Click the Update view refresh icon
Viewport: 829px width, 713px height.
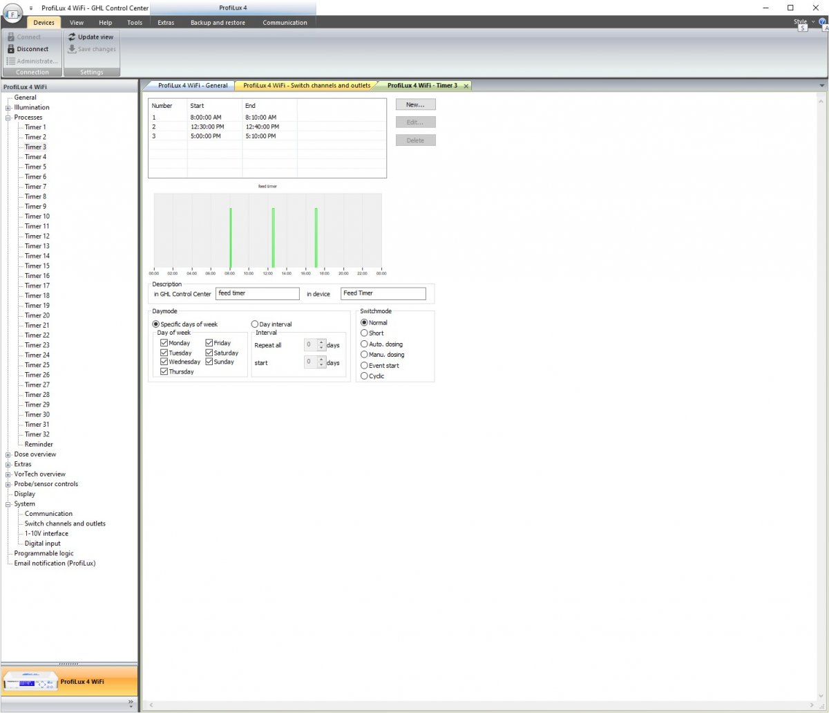[72, 37]
